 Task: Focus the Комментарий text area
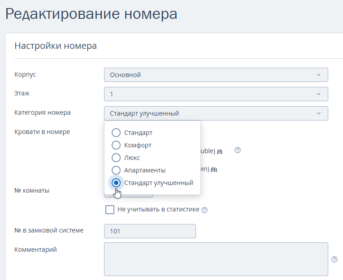tap(216, 259)
